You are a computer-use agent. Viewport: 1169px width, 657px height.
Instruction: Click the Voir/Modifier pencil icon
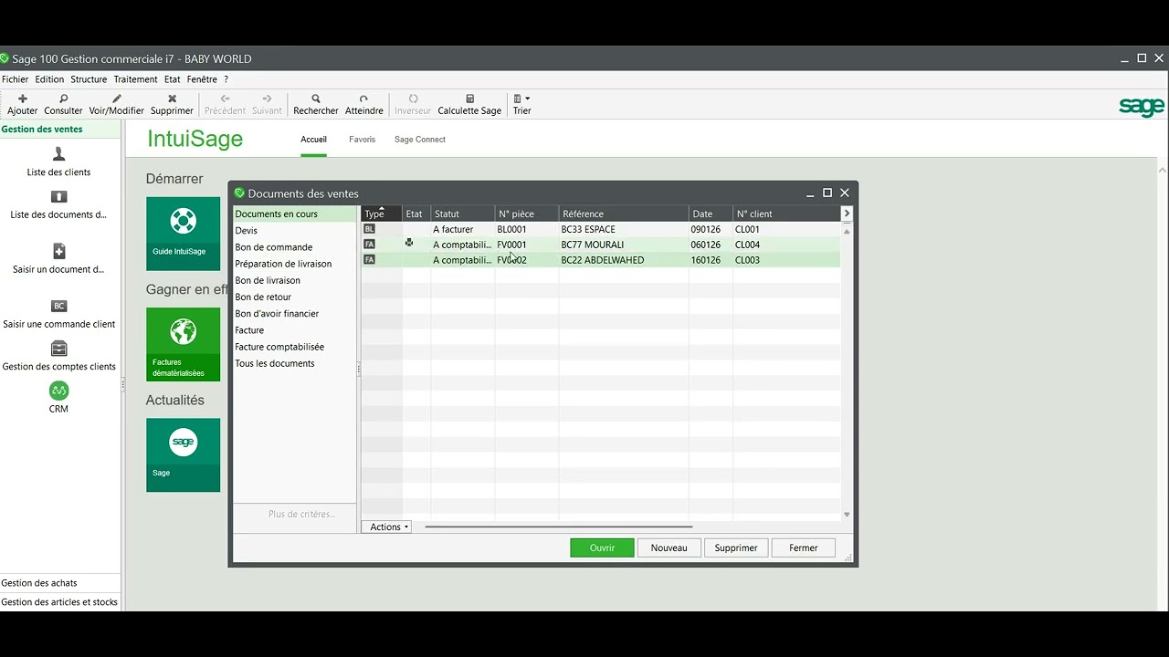tap(116, 99)
